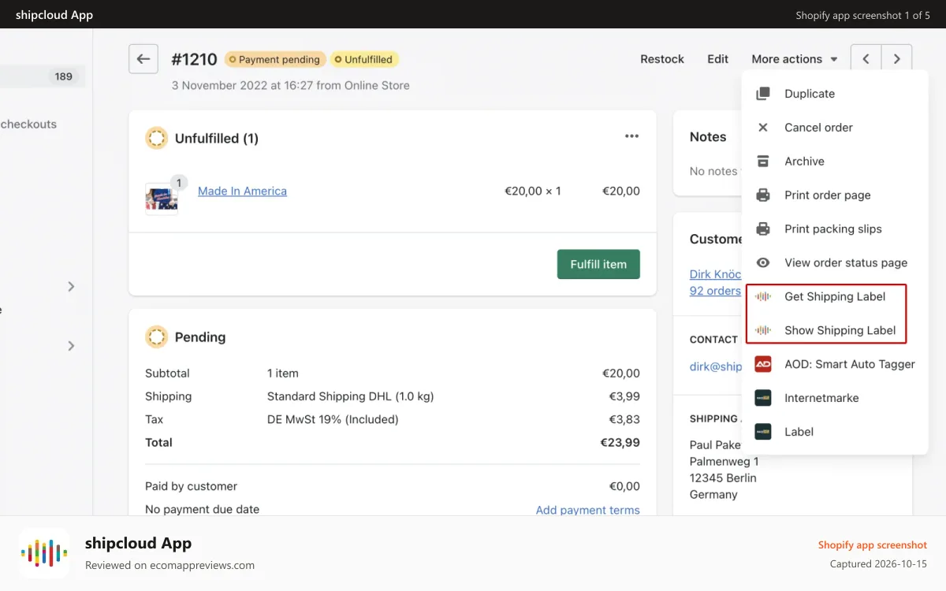Click the Duplicate icon in the menu
The height and width of the screenshot is (591, 946).
[x=763, y=94]
